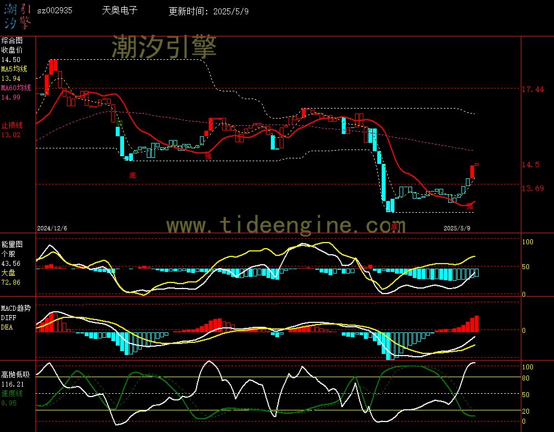Viewport: 554px width, 432px height.
Task: Click the yellow 大盘 legend label
Action: coord(8,272)
